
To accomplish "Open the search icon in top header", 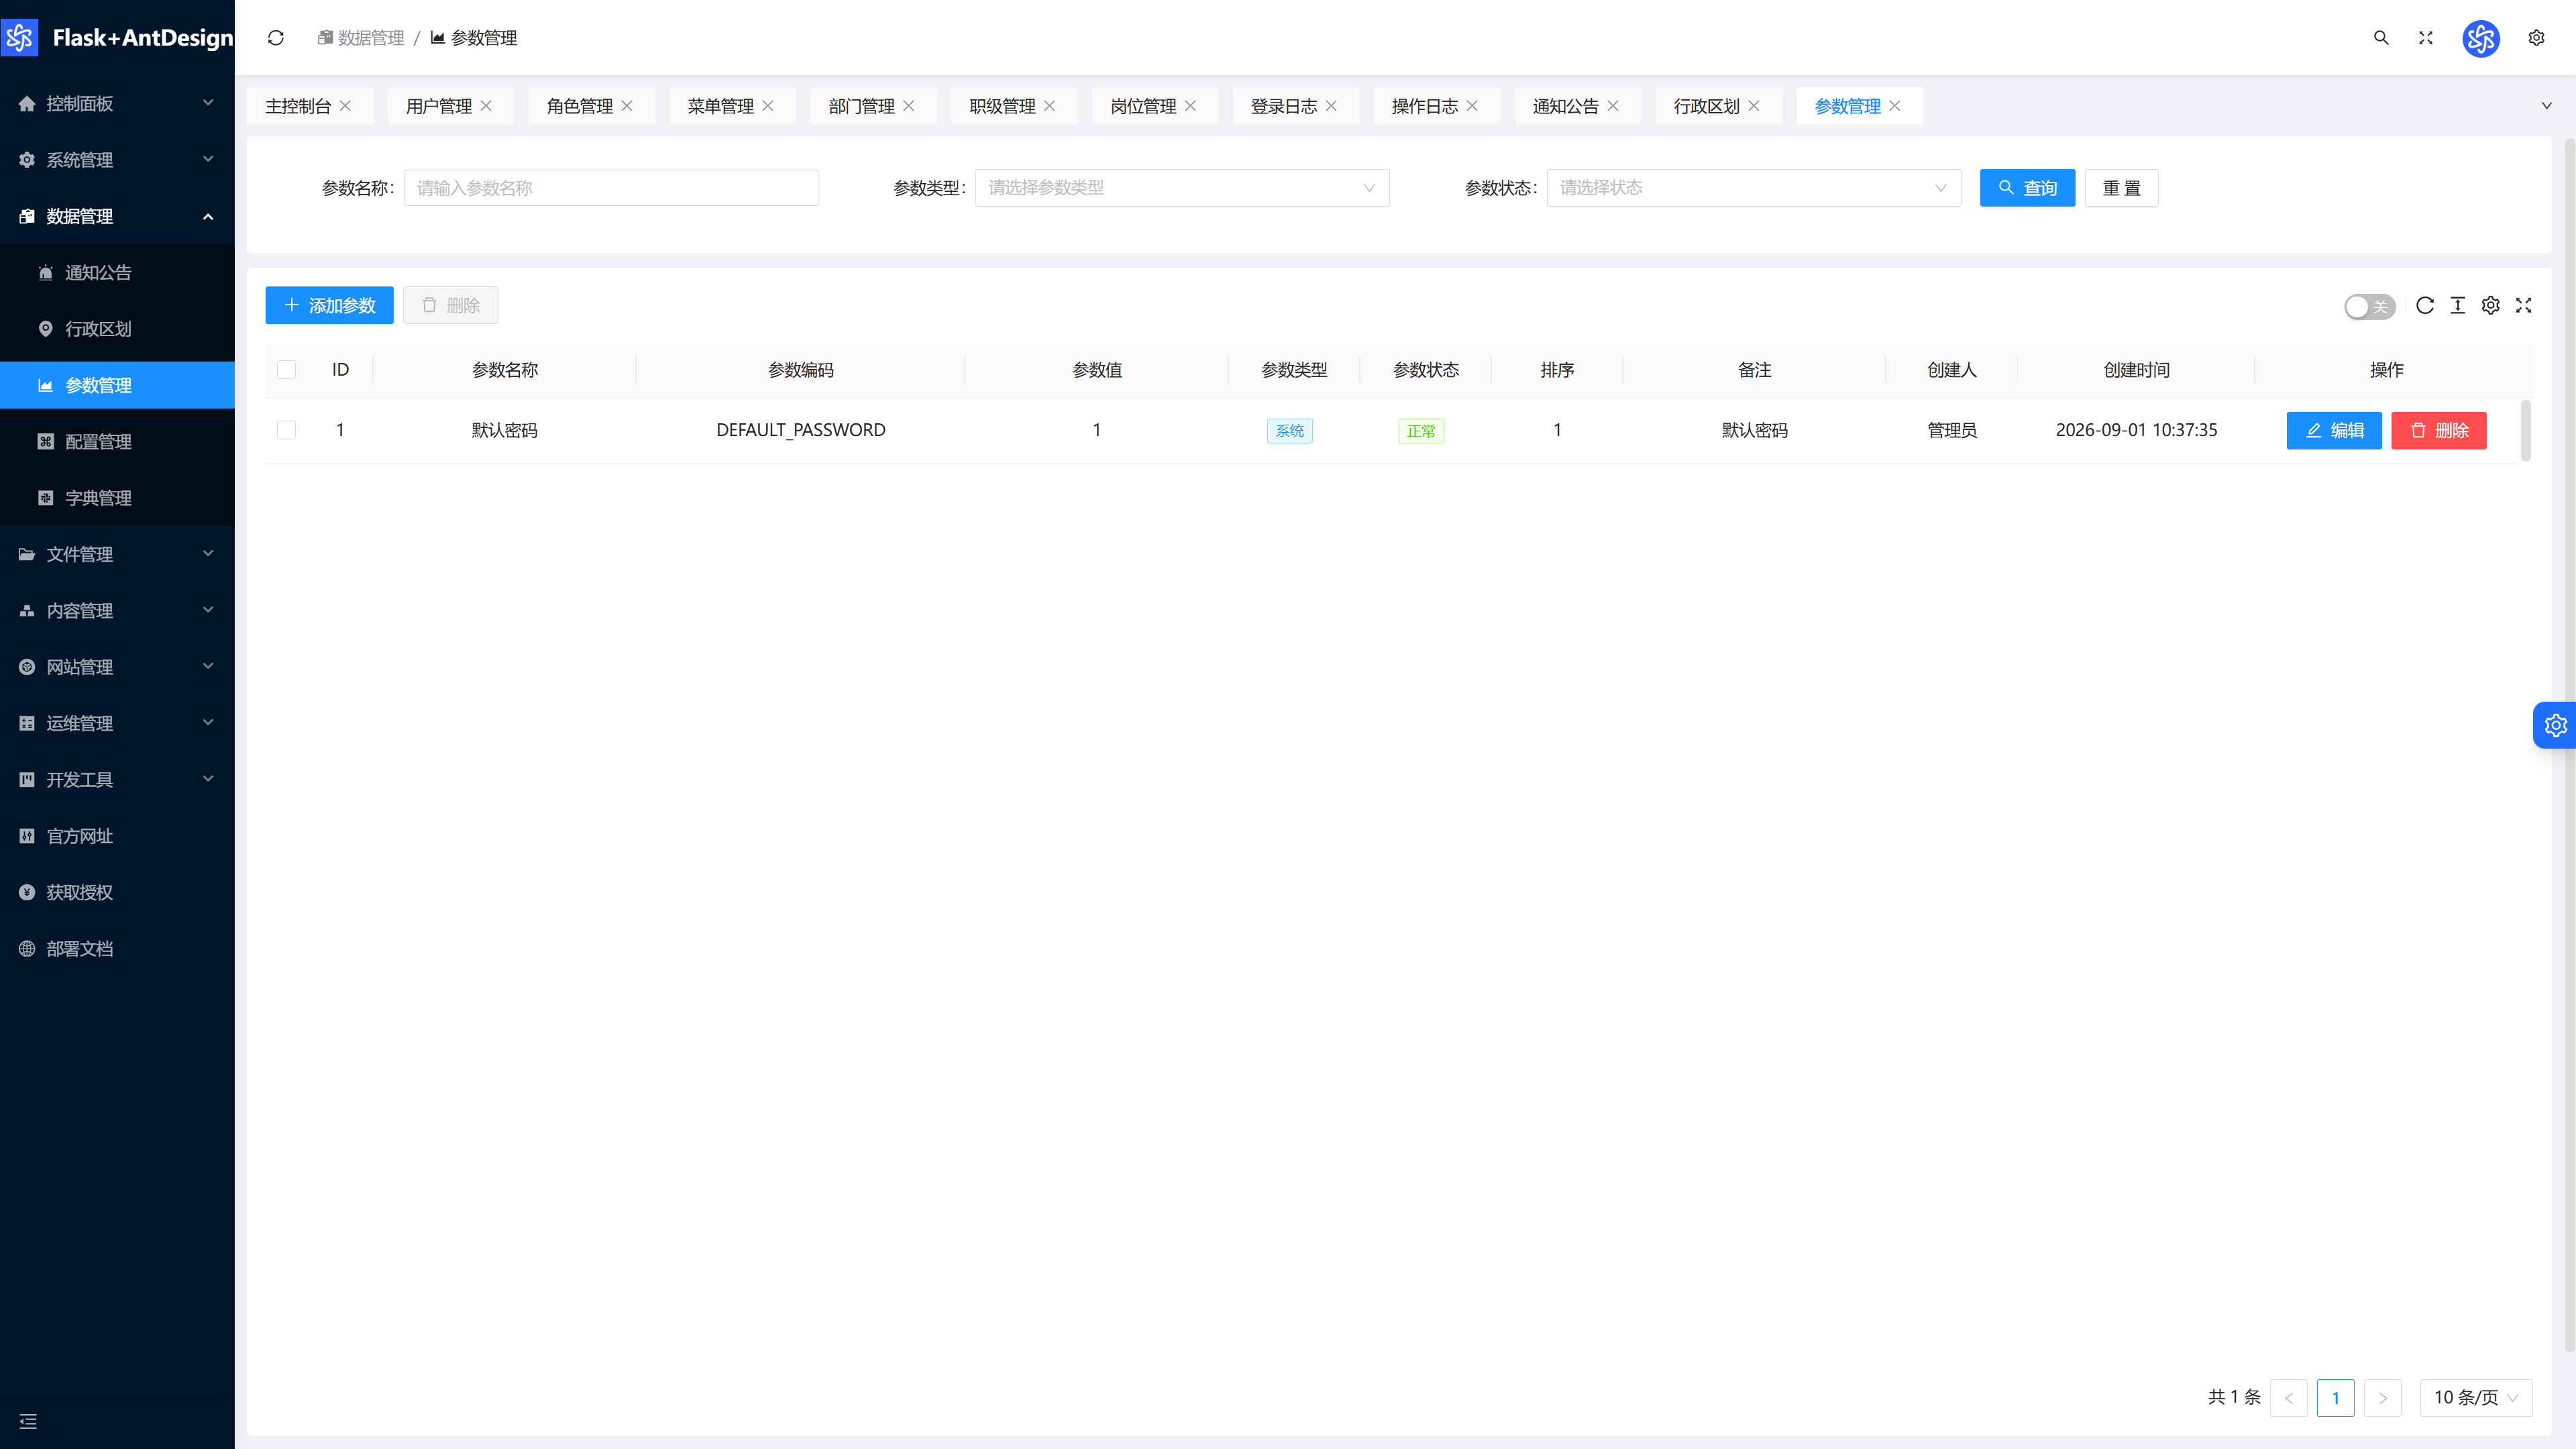I will tap(2381, 38).
